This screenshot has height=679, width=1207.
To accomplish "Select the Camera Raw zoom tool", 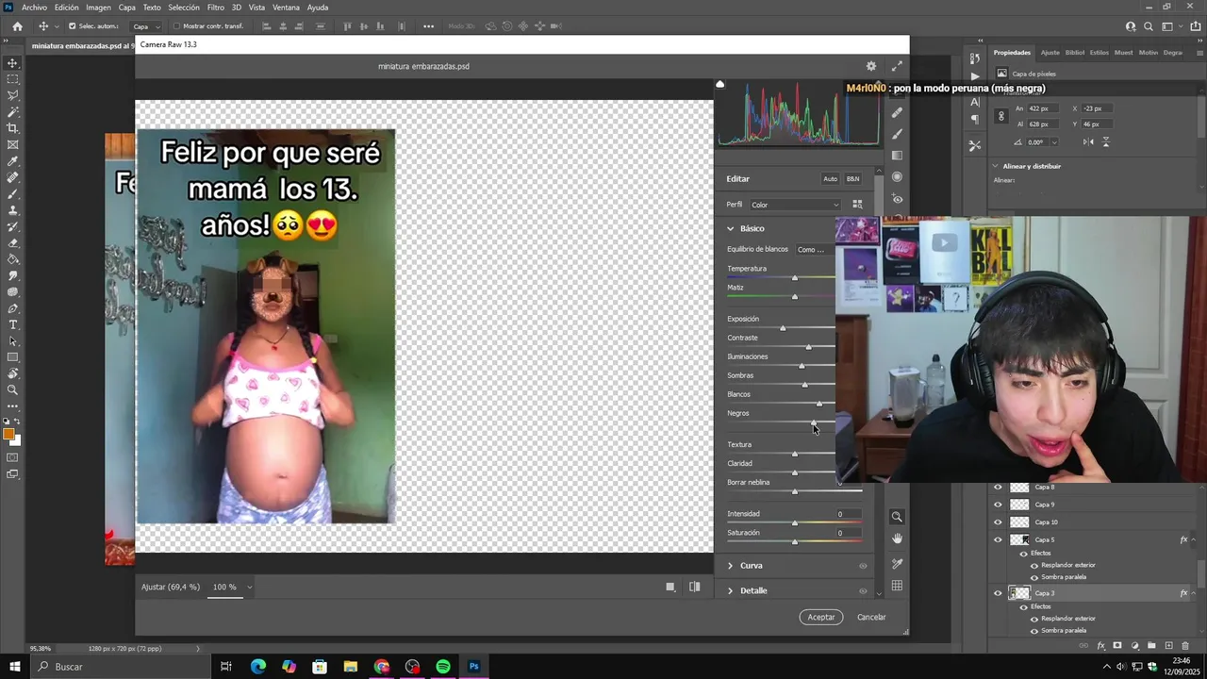I will pos(897,517).
